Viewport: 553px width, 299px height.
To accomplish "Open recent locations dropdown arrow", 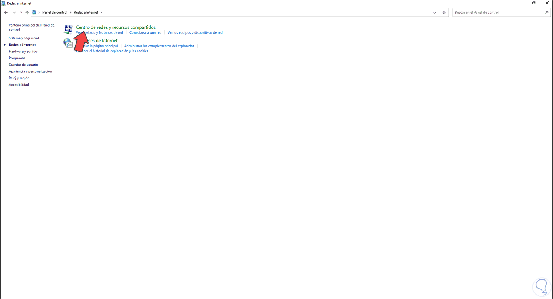I will pos(21,13).
